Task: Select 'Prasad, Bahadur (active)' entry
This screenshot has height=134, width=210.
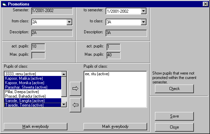Action: tap(33, 96)
